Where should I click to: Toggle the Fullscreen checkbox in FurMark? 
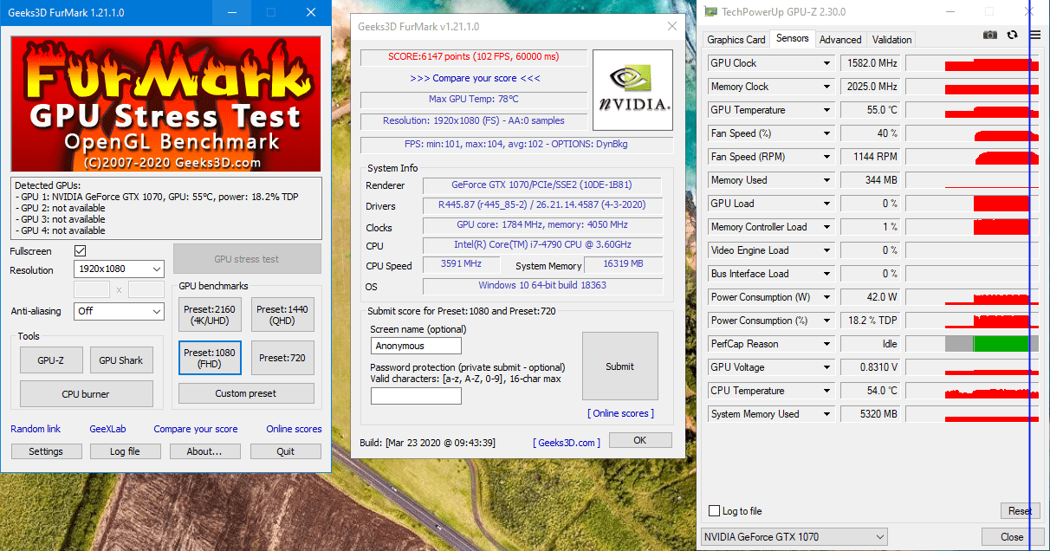tap(81, 251)
